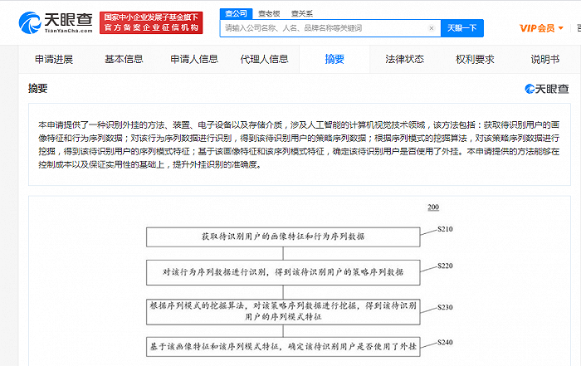The image size is (581, 366).
Task: Open the 说明书 tab
Action: [x=544, y=59]
